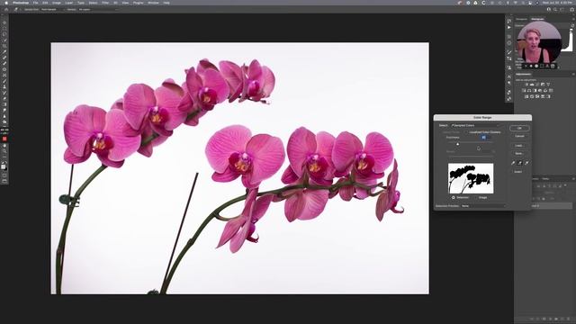
Task: Open the Selection Preview dropdown
Action: point(482,206)
